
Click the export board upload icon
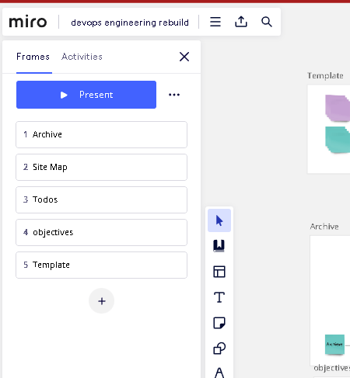241,22
